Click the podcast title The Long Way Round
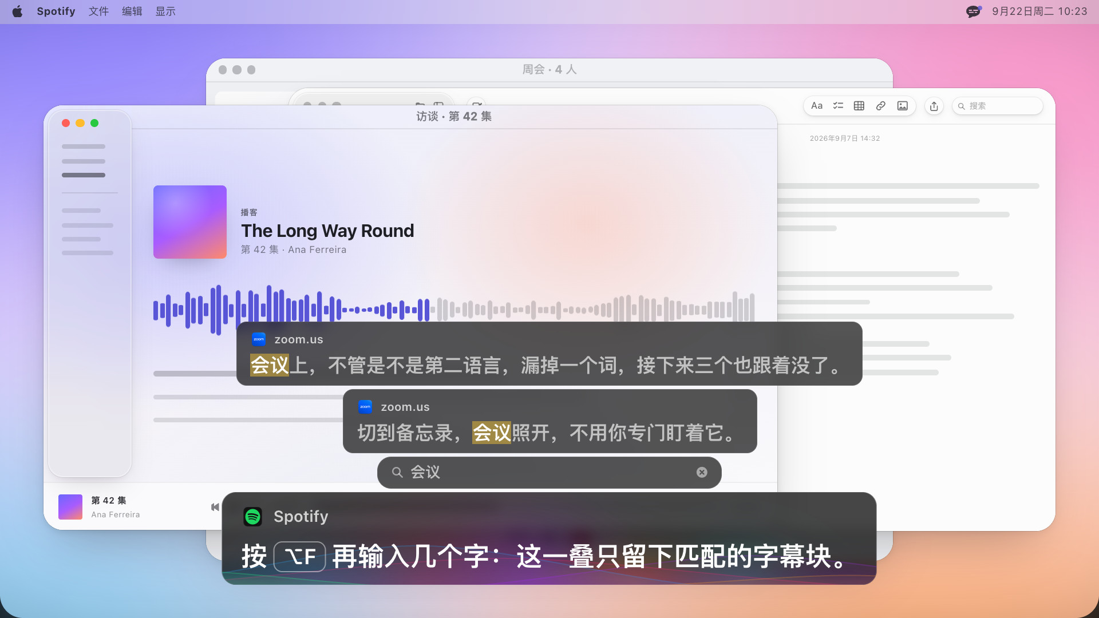The height and width of the screenshot is (618, 1099). click(327, 231)
